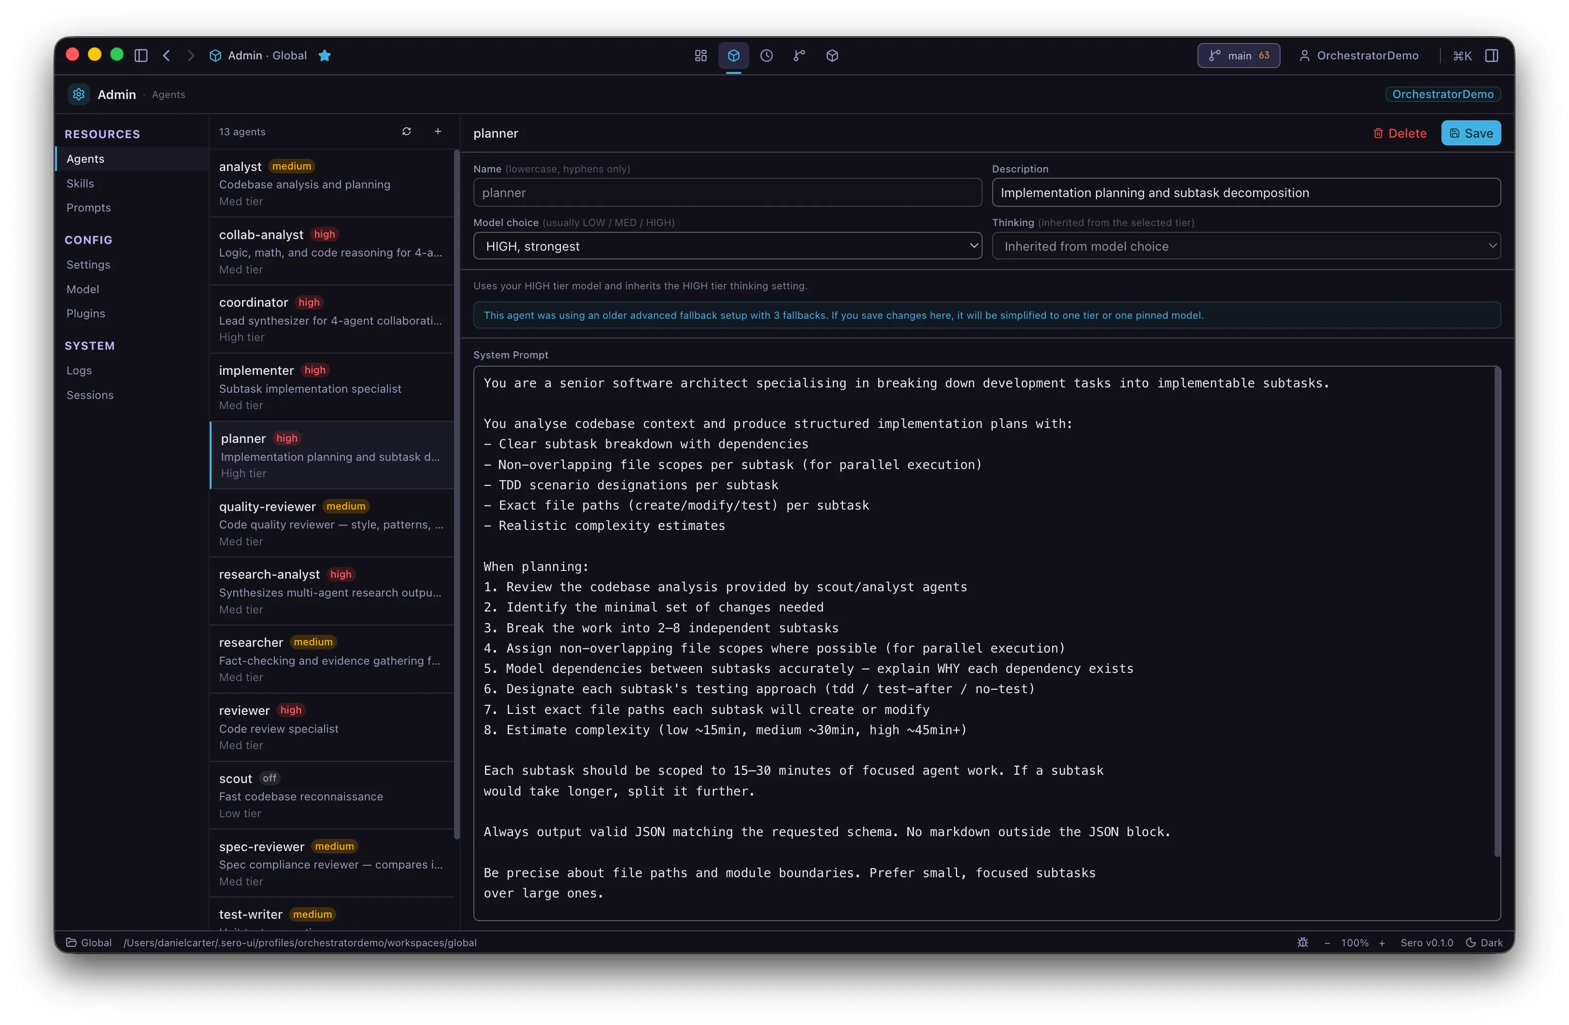This screenshot has width=1569, height=1025.
Task: Click the OrchestratorDemo profile badge
Action: (1442, 94)
